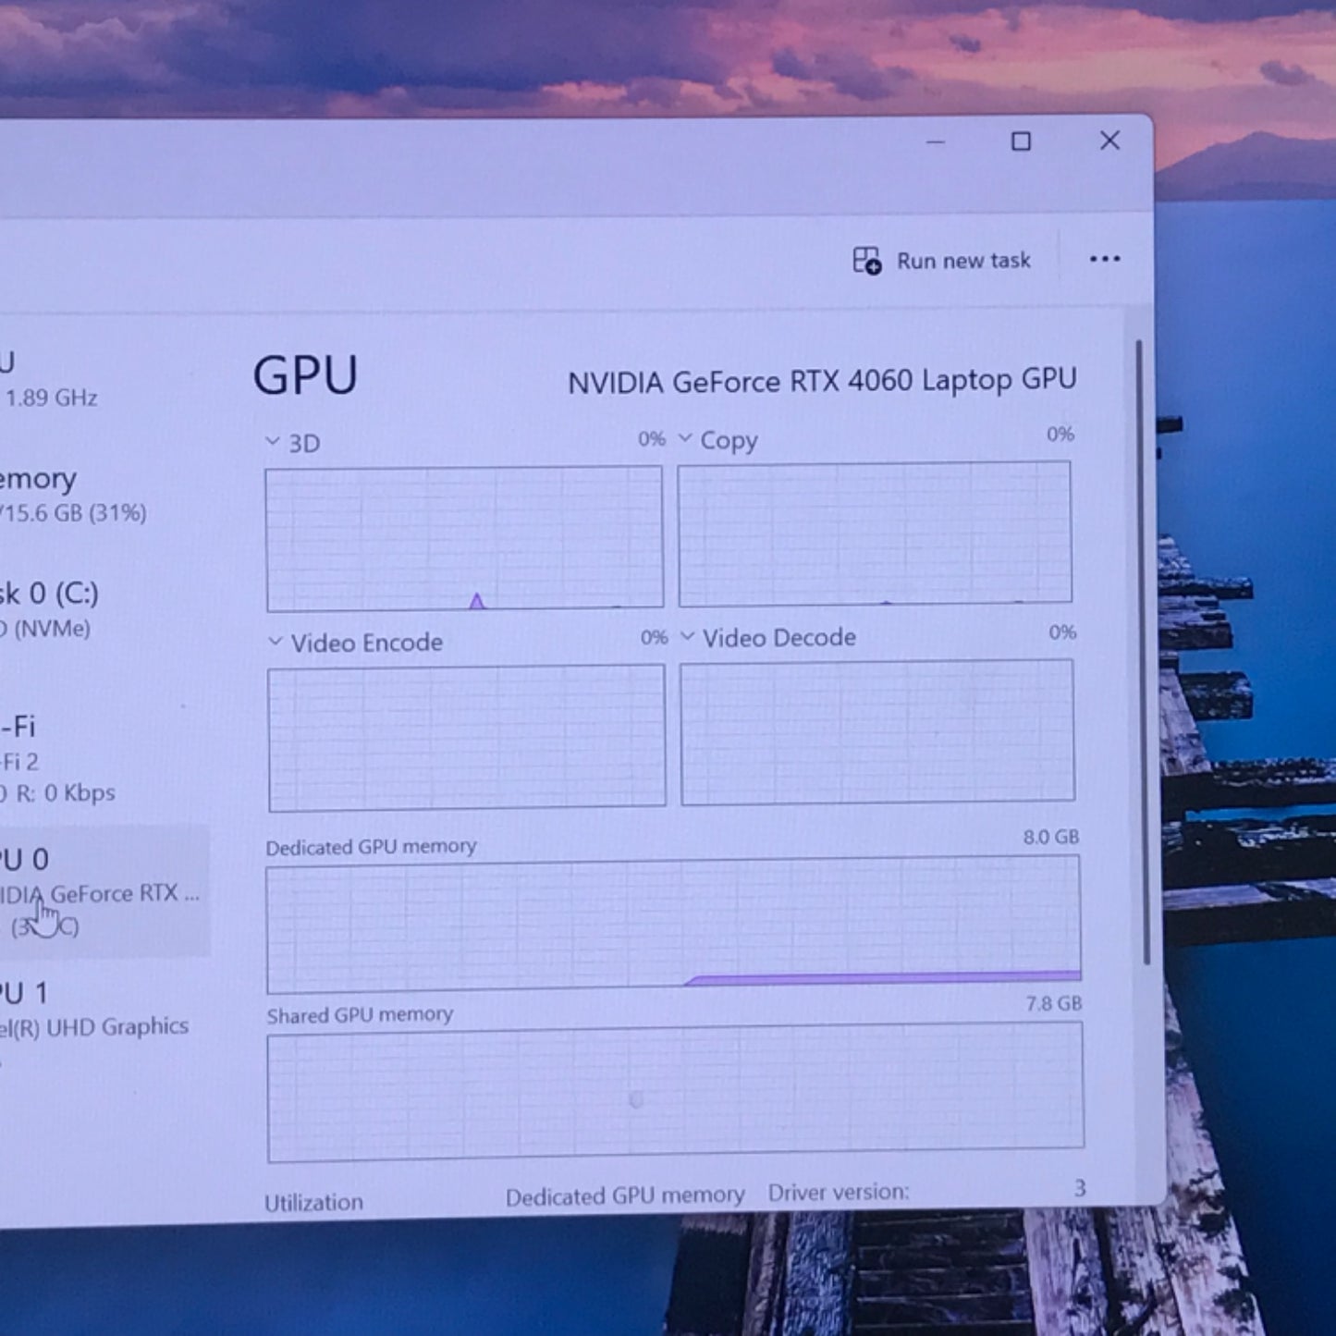The image size is (1336, 1336).
Task: Open the three-dot more options menu
Action: click(1104, 259)
